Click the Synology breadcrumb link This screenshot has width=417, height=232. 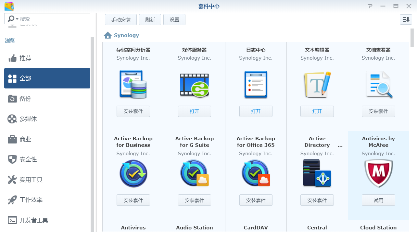point(126,35)
